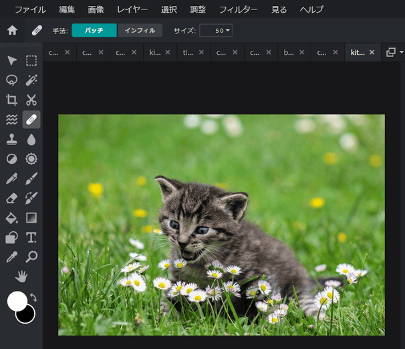Expand the arrow beside window arrangement icon
The image size is (405, 349).
[402, 52]
